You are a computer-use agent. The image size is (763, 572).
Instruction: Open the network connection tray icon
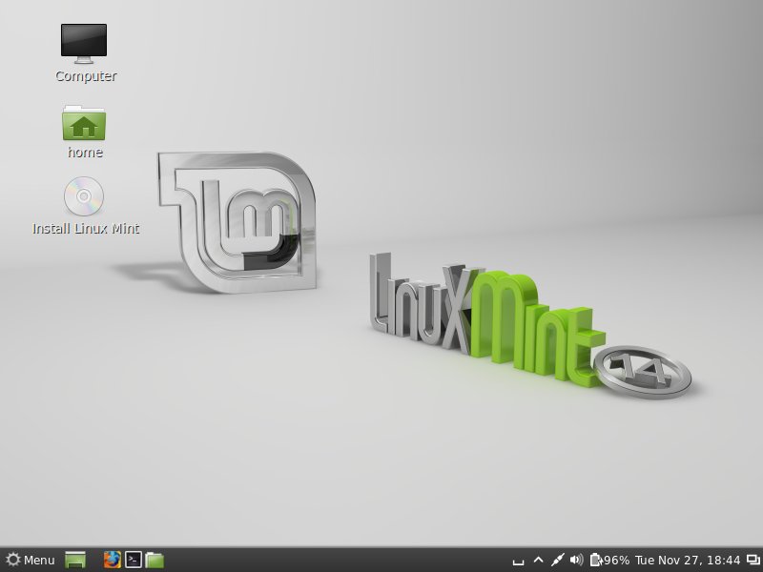pos(557,561)
